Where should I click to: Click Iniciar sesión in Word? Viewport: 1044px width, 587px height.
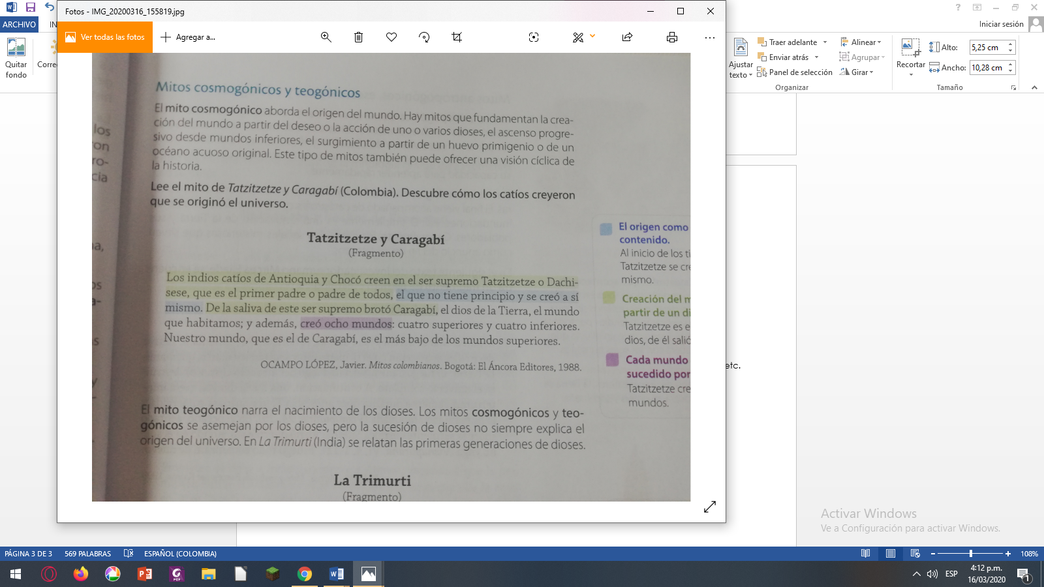1001,24
